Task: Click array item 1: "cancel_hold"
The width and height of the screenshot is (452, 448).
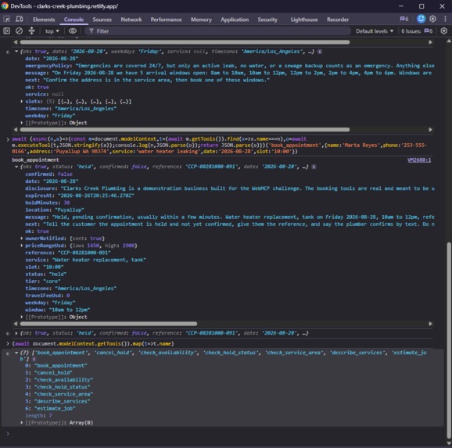Action: 48,373
